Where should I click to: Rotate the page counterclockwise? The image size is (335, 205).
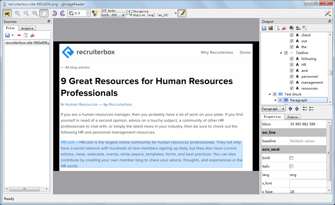pyautogui.click(x=54, y=14)
